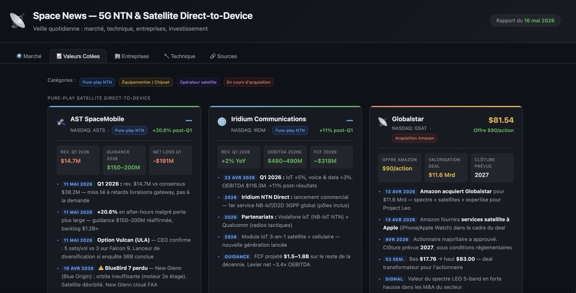Click NASDAQ: IRDM ticker text
Screen dimensions: 576x293
[248, 130]
